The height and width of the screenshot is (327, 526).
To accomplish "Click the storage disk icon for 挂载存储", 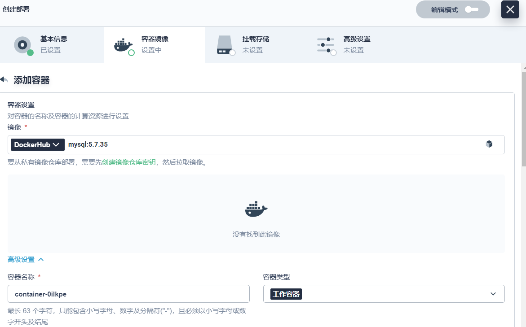I will point(225,45).
